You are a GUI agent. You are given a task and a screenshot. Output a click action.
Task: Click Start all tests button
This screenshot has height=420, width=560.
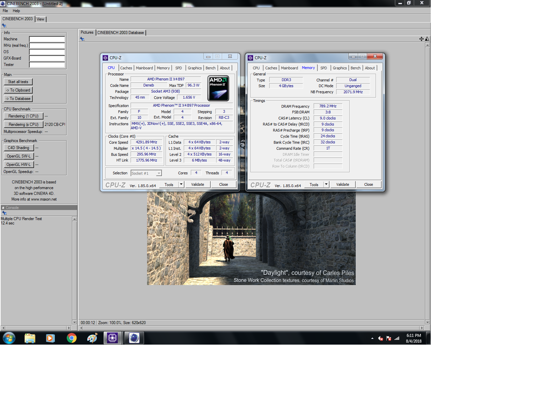tap(18, 82)
